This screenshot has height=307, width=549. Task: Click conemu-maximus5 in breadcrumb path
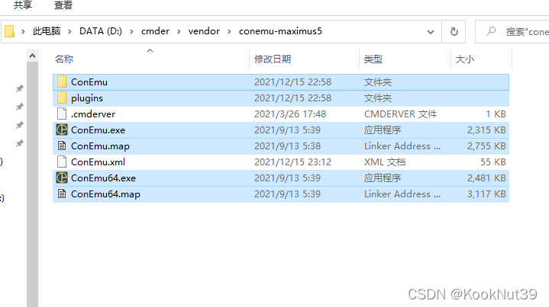pyautogui.click(x=280, y=31)
